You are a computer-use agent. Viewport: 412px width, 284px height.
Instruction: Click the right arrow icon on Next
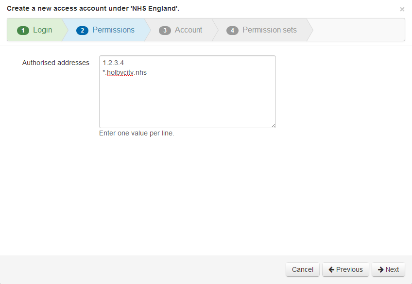[381, 269]
